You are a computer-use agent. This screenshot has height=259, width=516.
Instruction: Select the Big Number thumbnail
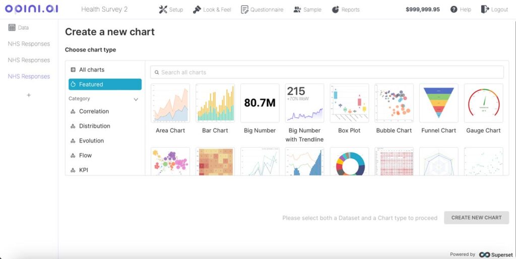point(260,103)
